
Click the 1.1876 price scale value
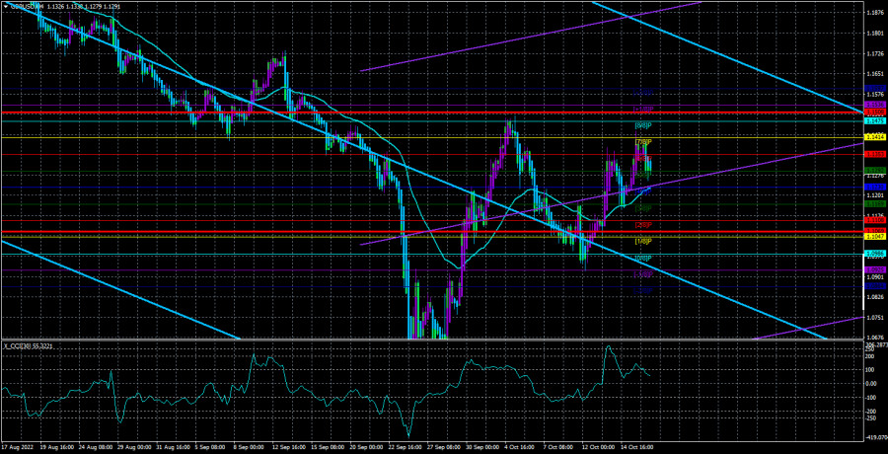tap(875, 11)
